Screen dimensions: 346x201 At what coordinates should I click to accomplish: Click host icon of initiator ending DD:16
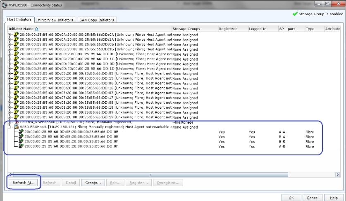pos(16,88)
